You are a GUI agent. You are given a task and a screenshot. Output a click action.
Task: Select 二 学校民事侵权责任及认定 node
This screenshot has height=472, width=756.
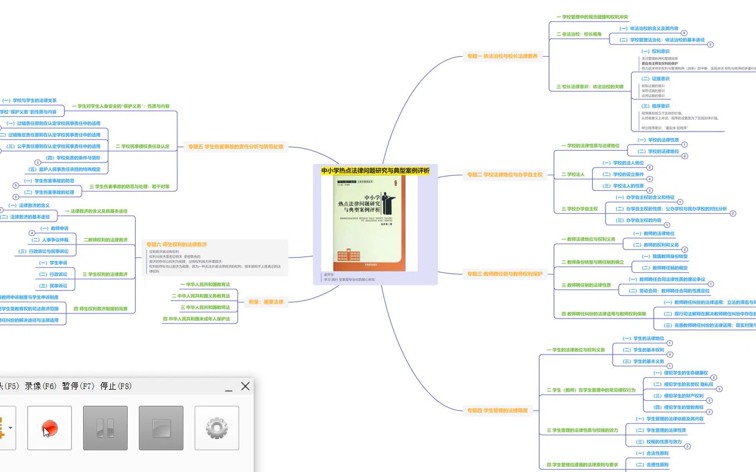point(142,146)
